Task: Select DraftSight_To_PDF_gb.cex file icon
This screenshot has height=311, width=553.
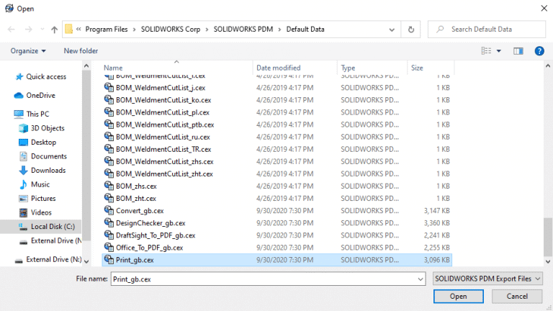Action: pyautogui.click(x=109, y=235)
